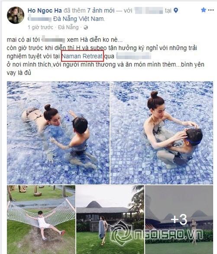Click the blurred venue name before xem Hà
217x254 pixels.
click(53, 39)
